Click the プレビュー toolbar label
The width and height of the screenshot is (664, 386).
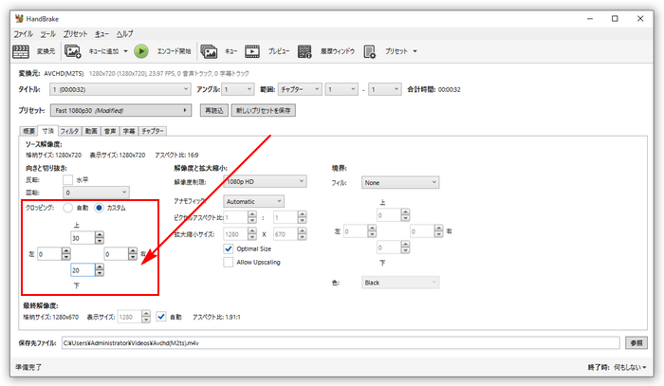coord(279,51)
